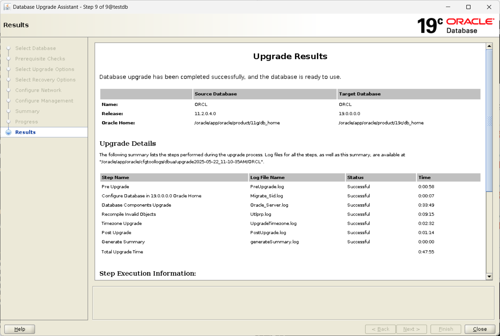Image resolution: width=500 pixels, height=336 pixels.
Task: Click the Back button
Action: [x=380, y=329]
